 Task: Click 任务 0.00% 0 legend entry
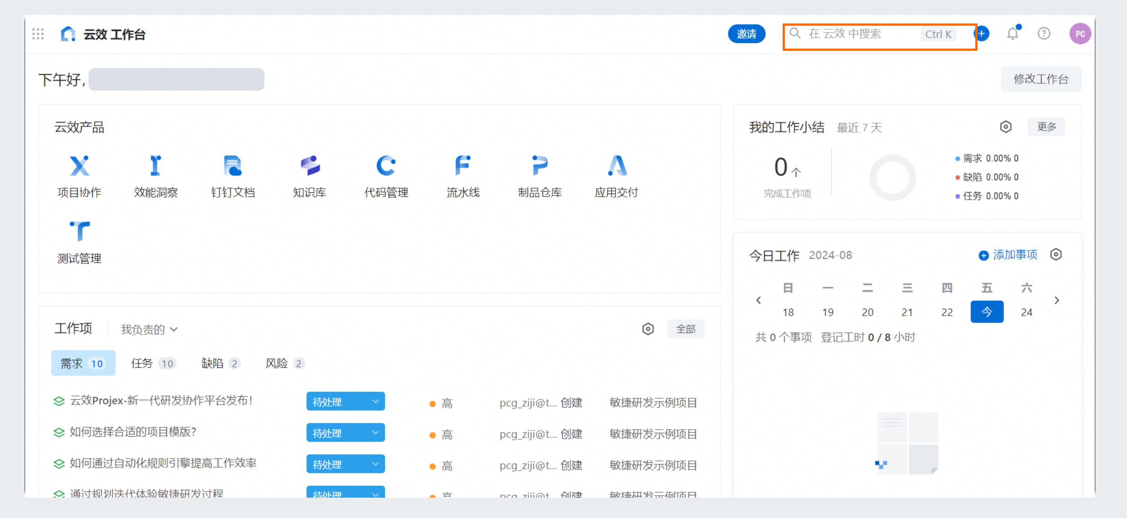(987, 196)
